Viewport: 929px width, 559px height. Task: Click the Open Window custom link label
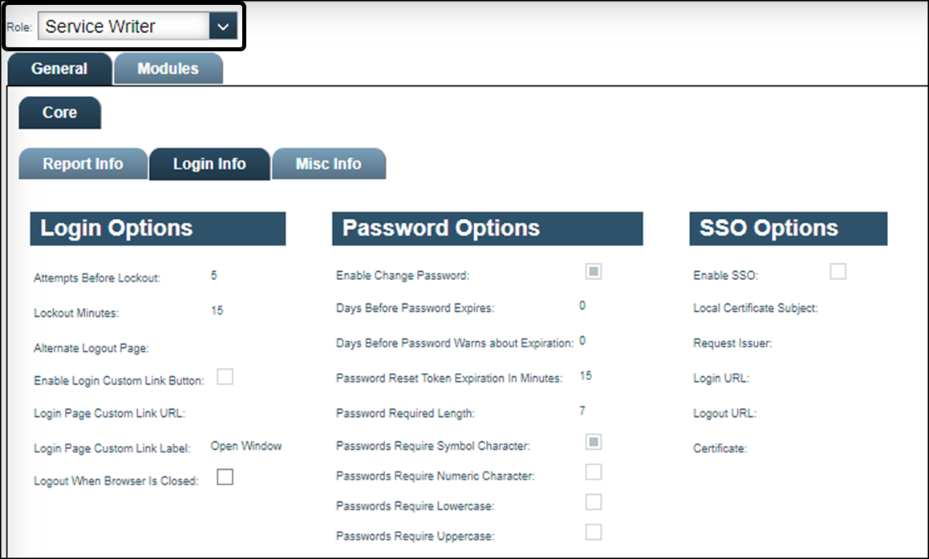pyautogui.click(x=246, y=446)
